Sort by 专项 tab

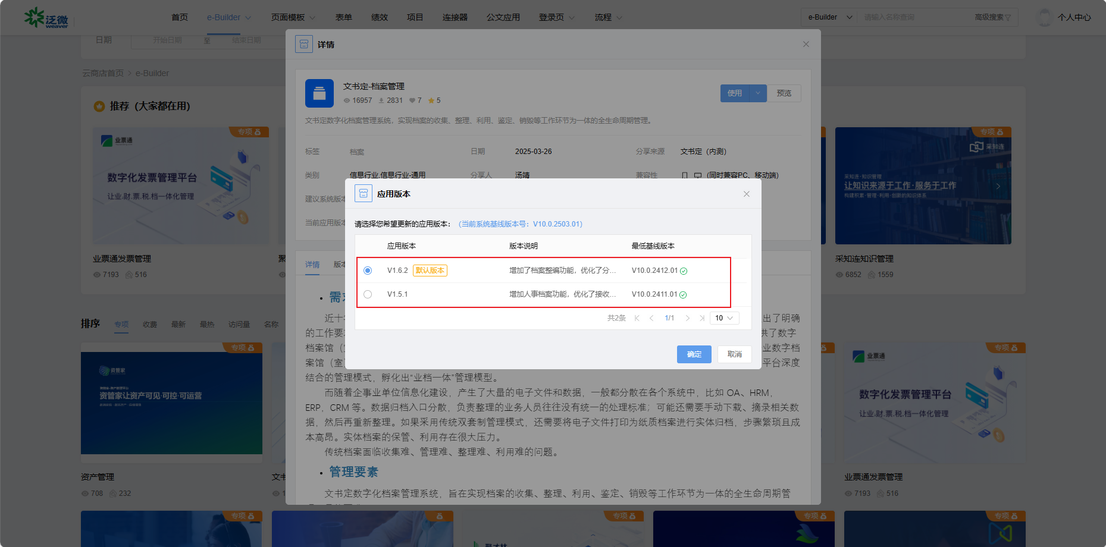click(121, 325)
